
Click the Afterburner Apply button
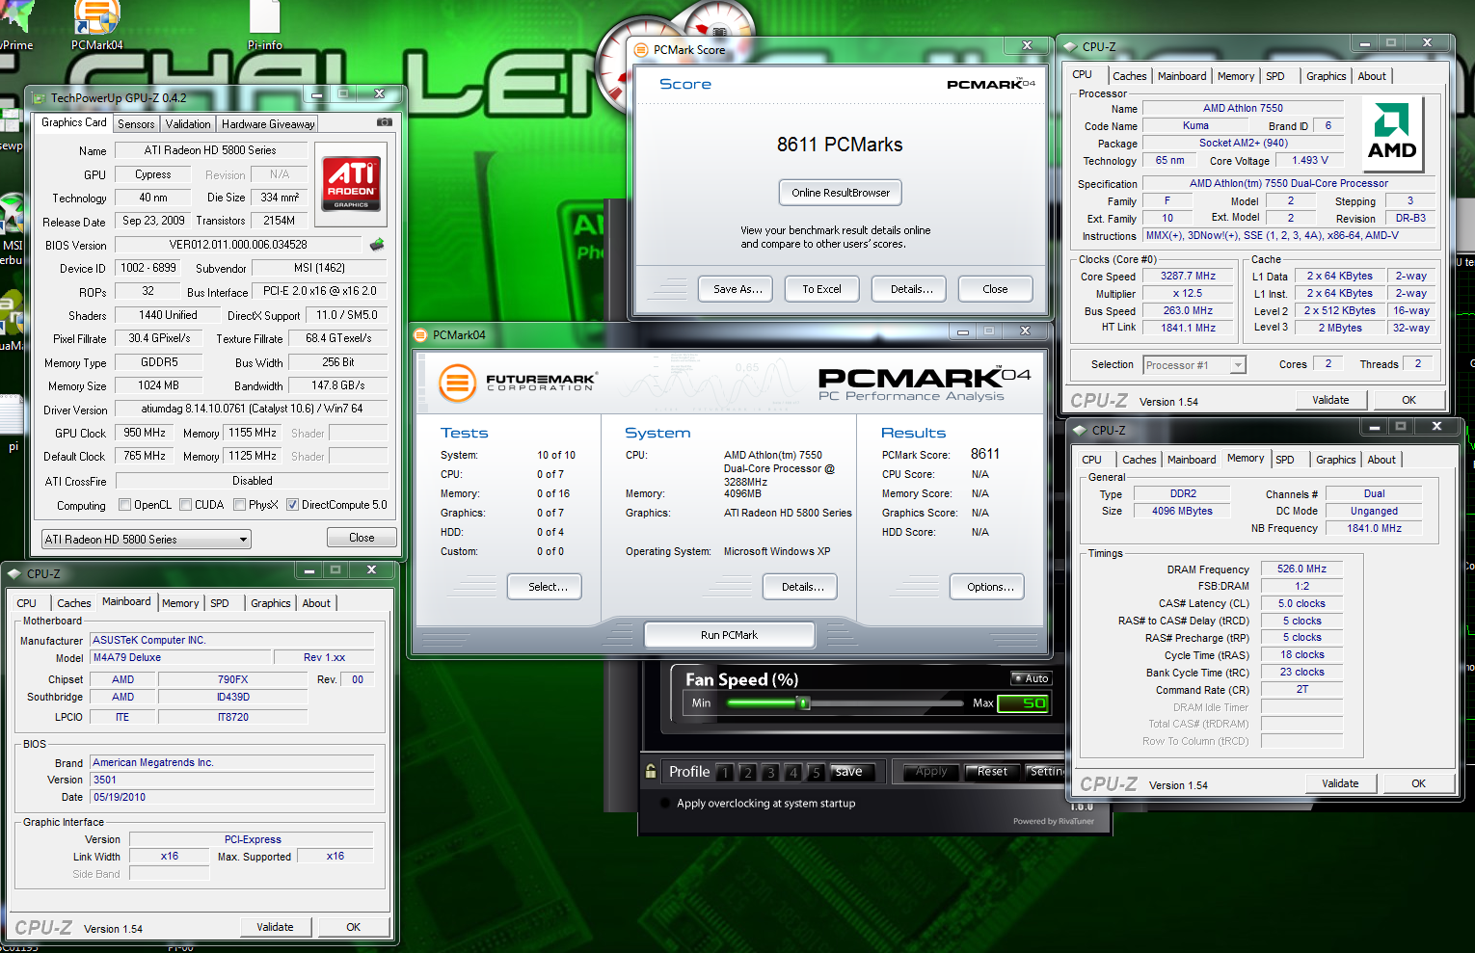coord(931,772)
